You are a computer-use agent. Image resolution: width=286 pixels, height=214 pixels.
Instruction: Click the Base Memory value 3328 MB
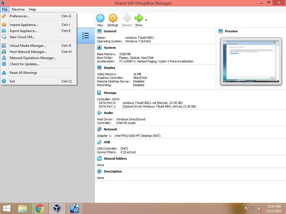pos(125,54)
